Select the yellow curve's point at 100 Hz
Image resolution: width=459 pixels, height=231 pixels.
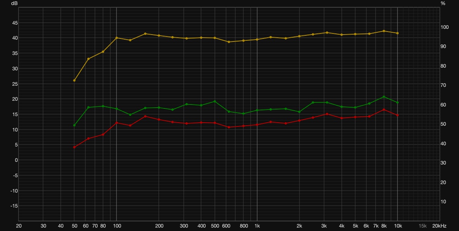116,38
